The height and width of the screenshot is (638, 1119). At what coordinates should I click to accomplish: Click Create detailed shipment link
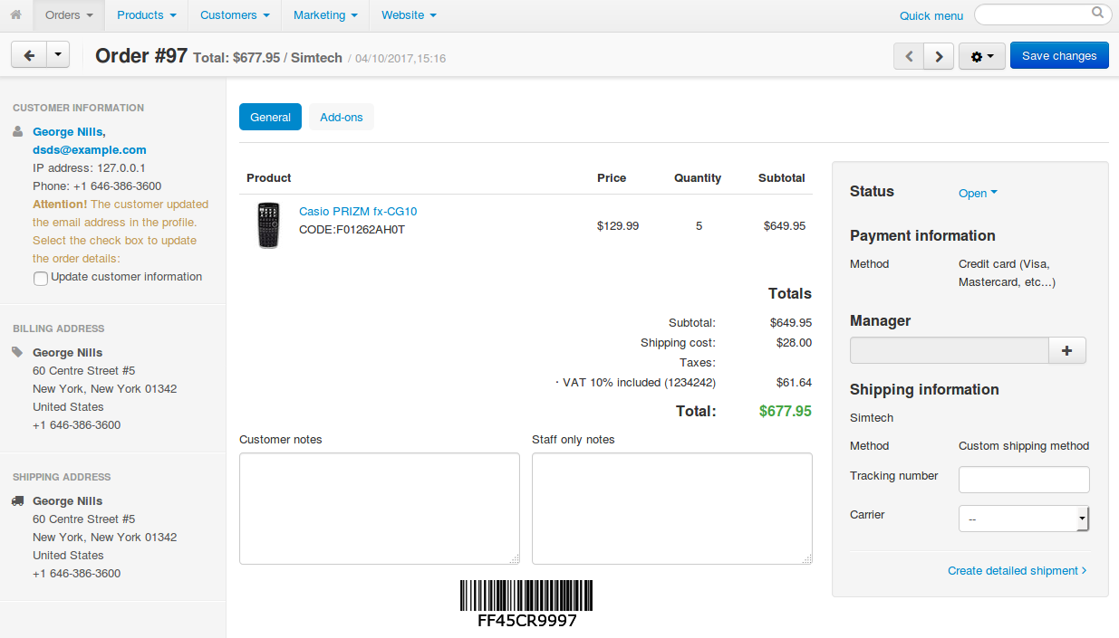(x=1018, y=571)
